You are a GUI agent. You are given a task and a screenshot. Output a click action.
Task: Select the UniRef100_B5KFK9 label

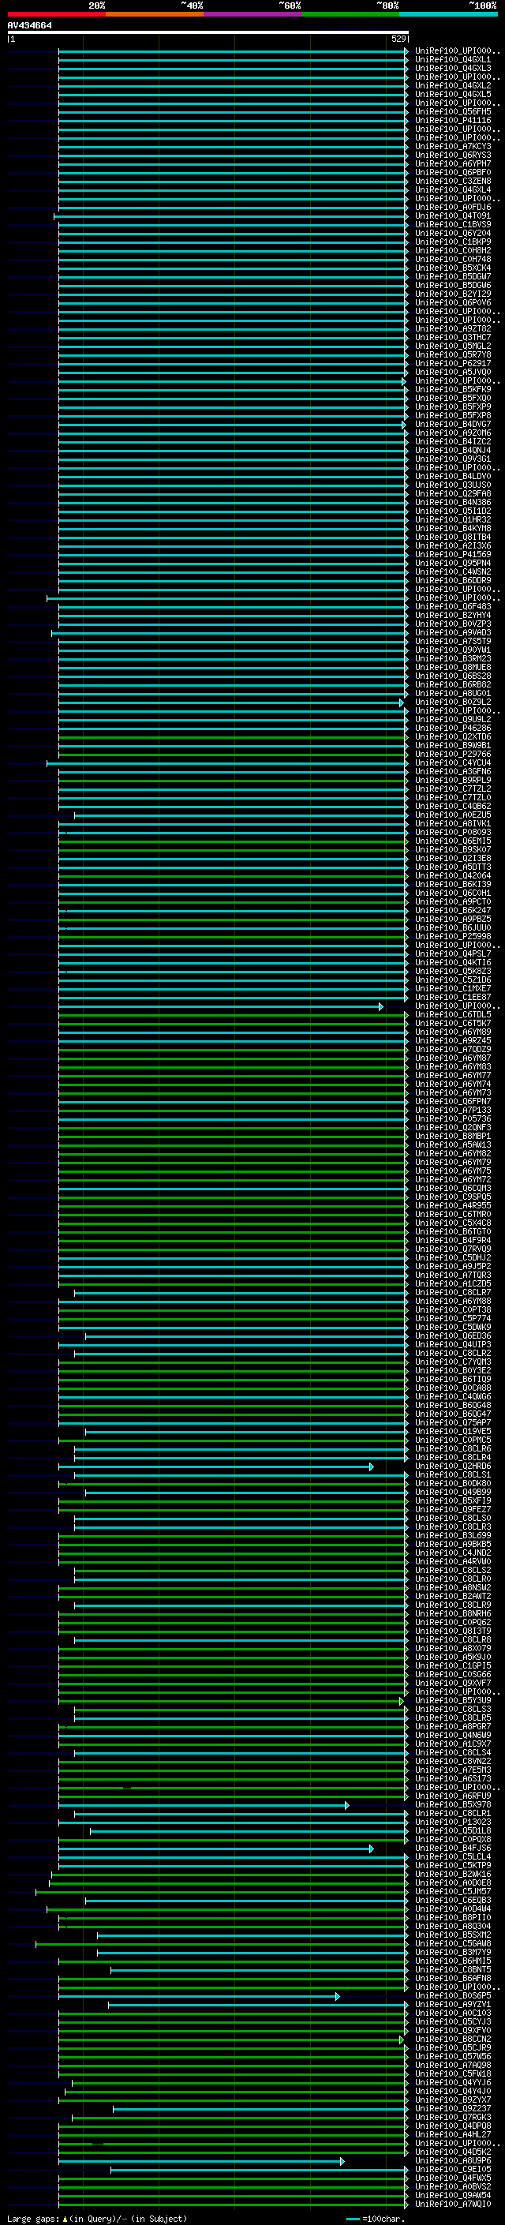tap(452, 390)
